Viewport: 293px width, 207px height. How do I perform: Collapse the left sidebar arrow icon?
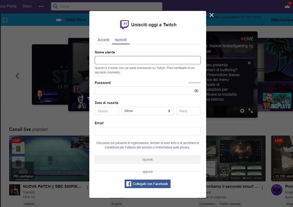[5, 20]
